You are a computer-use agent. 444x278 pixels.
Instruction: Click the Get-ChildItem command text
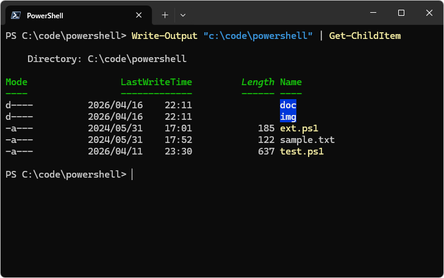[365, 36]
